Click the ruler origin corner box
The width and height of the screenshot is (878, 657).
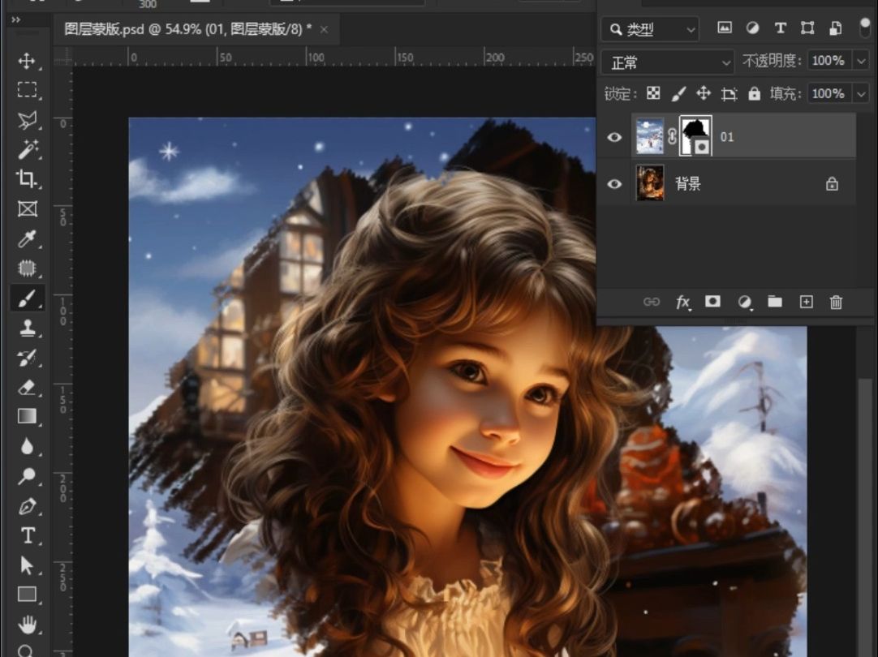pos(63,57)
